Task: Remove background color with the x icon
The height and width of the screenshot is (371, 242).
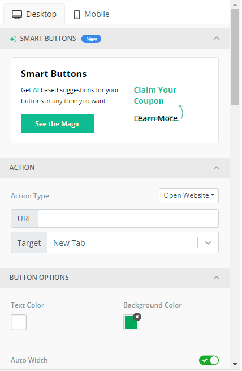Action: [137, 317]
